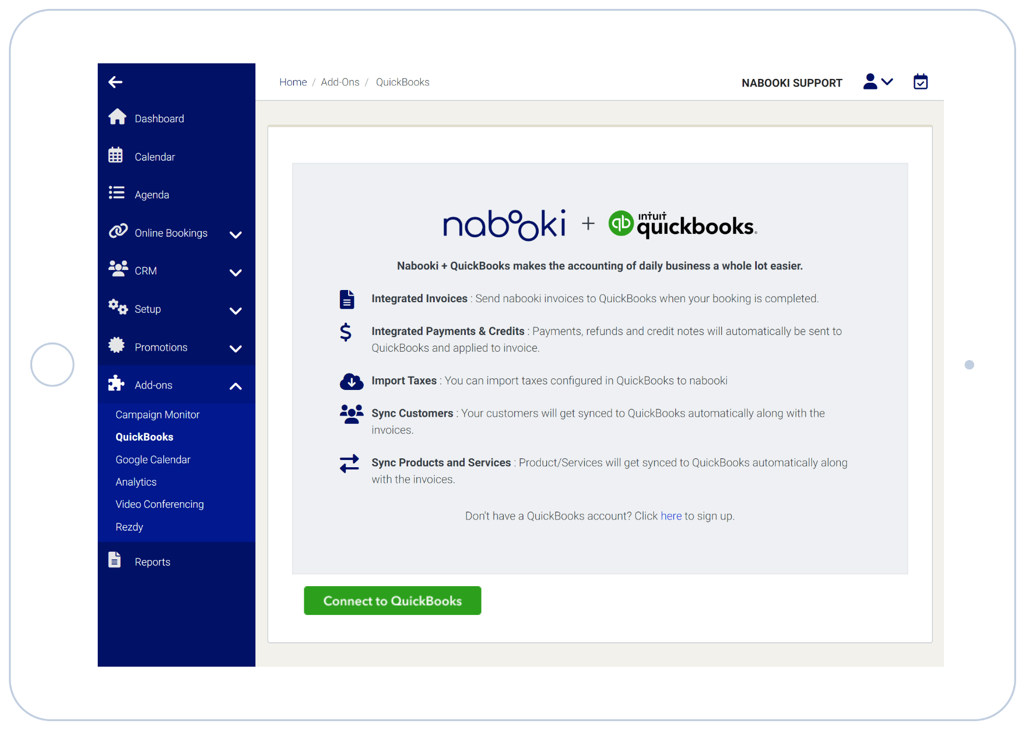Click the 'here' sign up link
Image resolution: width=1025 pixels, height=730 pixels.
671,516
